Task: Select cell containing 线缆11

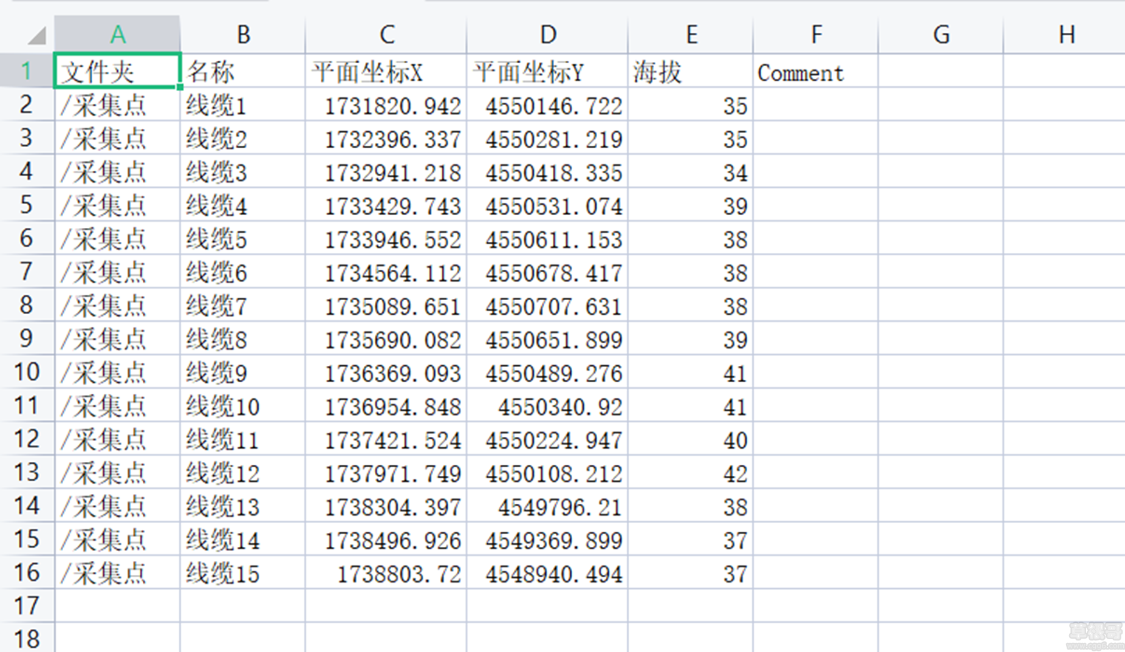Action: 243,439
